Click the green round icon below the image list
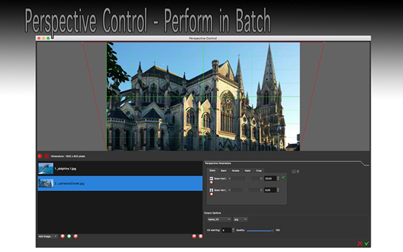Image resolution: width=403 pixels, height=252 pixels. point(69,237)
